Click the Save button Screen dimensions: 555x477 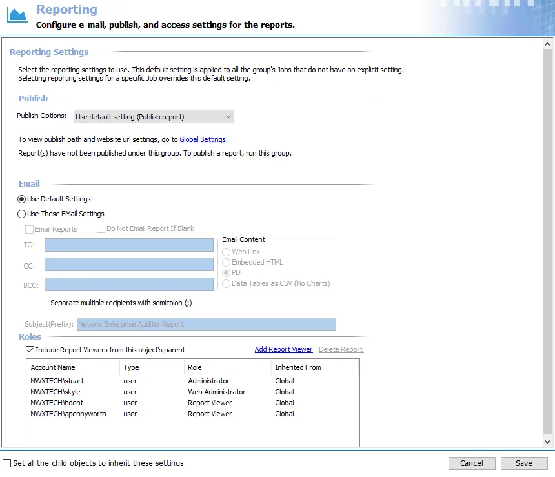524,463
